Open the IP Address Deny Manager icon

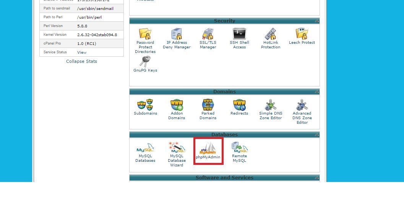click(177, 33)
